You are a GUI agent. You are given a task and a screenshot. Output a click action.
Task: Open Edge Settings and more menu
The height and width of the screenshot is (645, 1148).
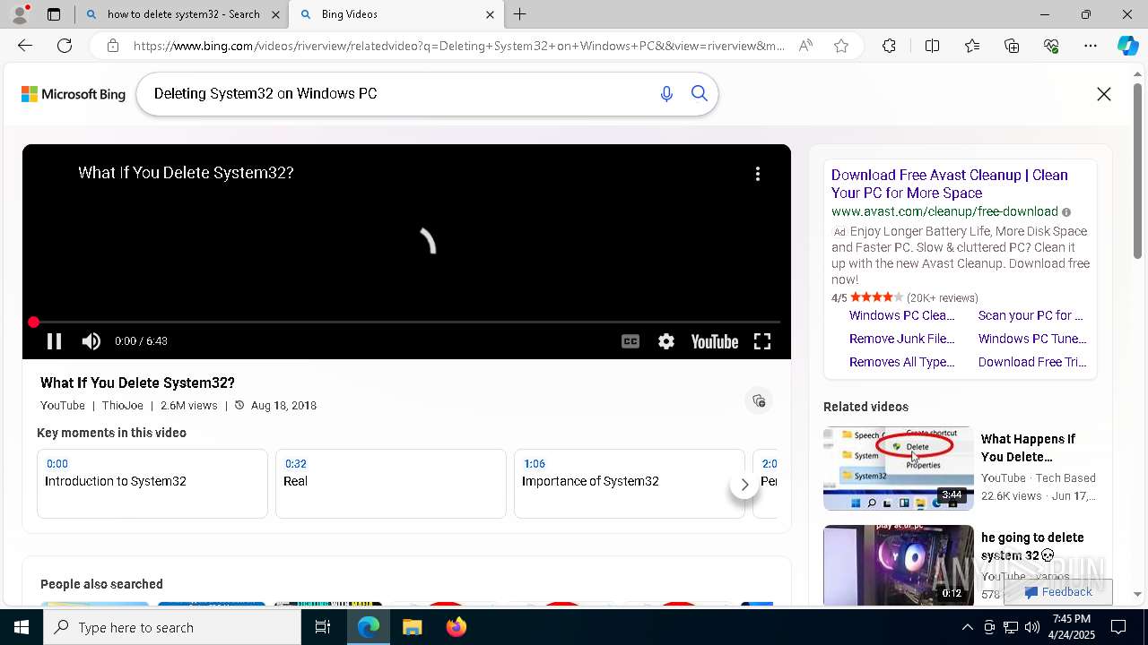click(x=1091, y=46)
